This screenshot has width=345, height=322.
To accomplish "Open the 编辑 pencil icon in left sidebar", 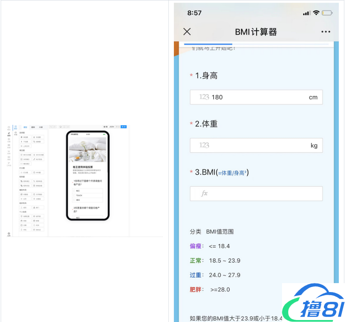I will [x=9, y=135].
